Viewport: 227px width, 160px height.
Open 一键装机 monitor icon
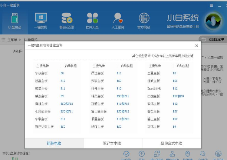(41, 19)
